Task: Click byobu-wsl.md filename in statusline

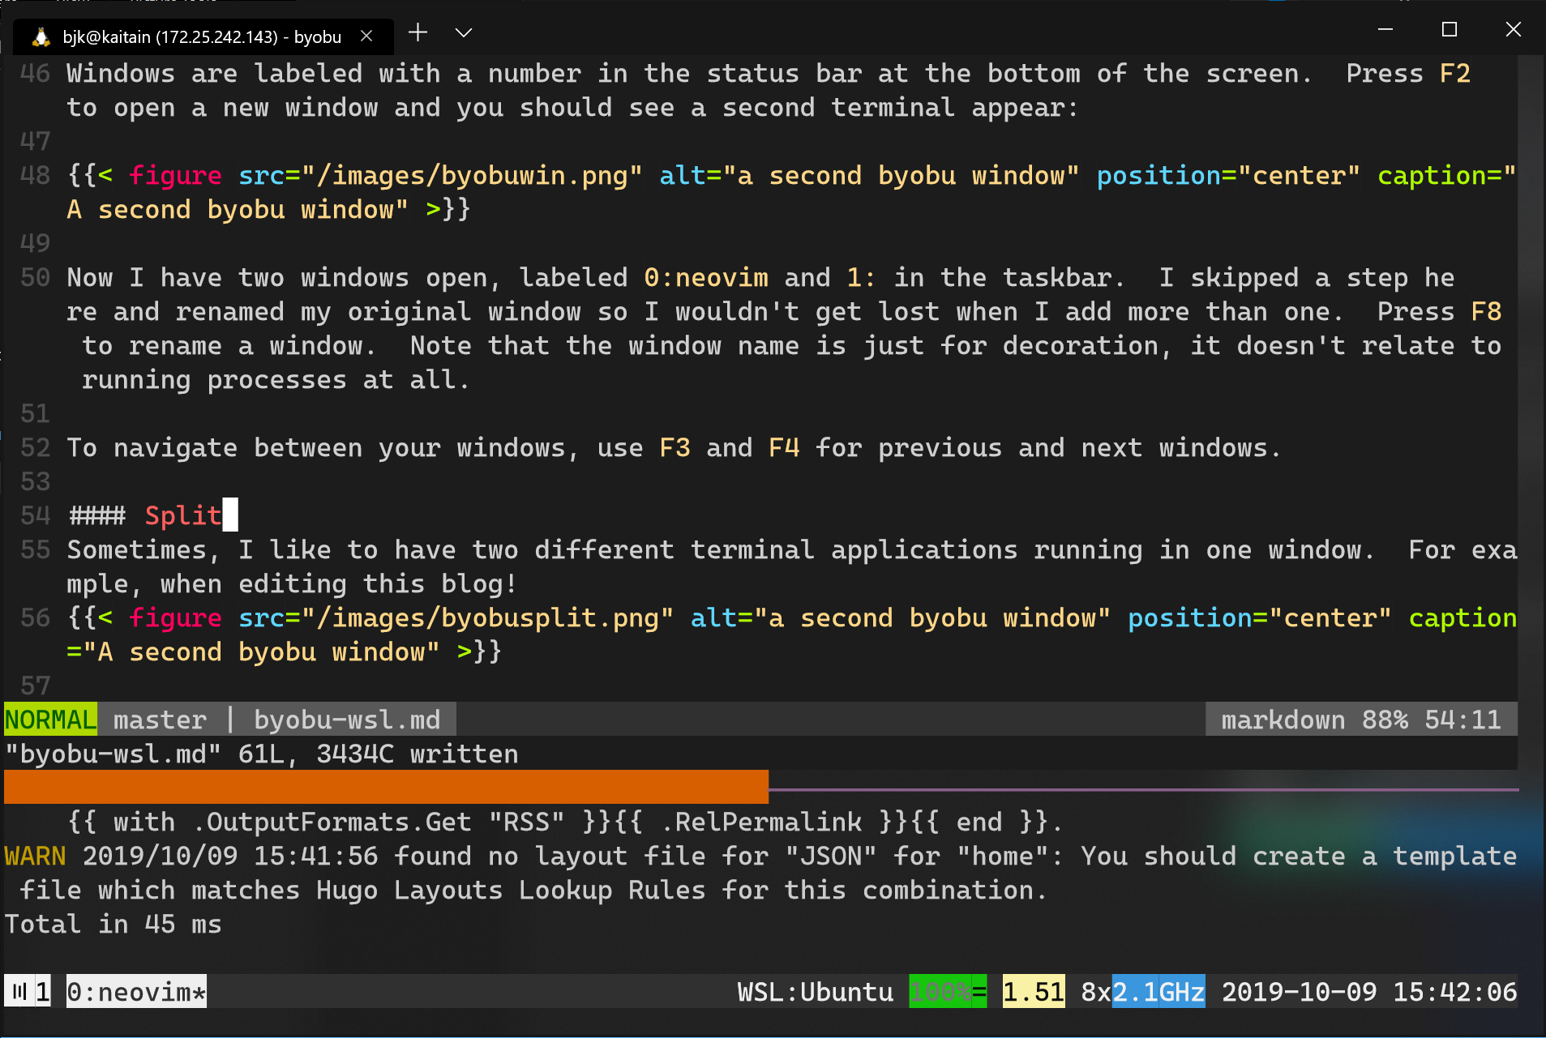Action: coord(346,720)
